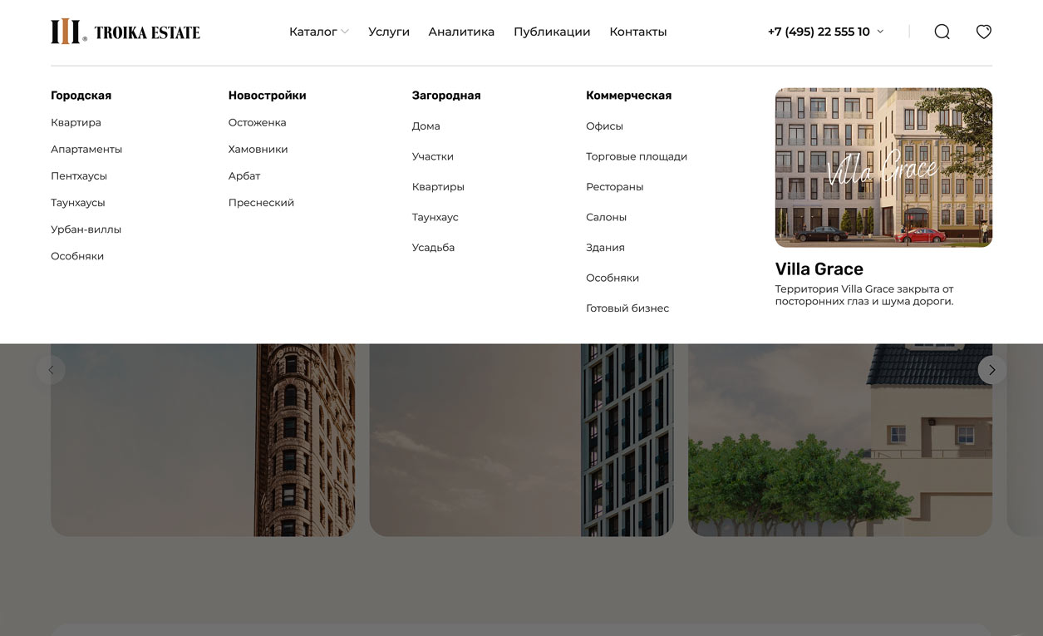The width and height of the screenshot is (1043, 636).
Task: Click the search magnifier icon
Action: [x=942, y=32]
